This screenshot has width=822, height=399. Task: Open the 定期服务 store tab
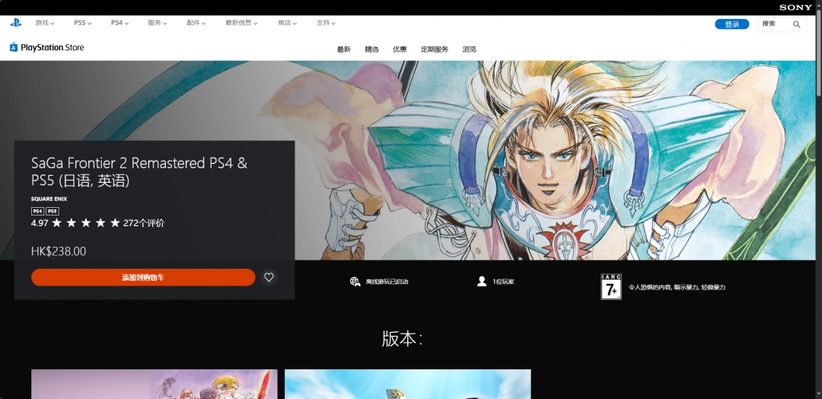point(435,49)
